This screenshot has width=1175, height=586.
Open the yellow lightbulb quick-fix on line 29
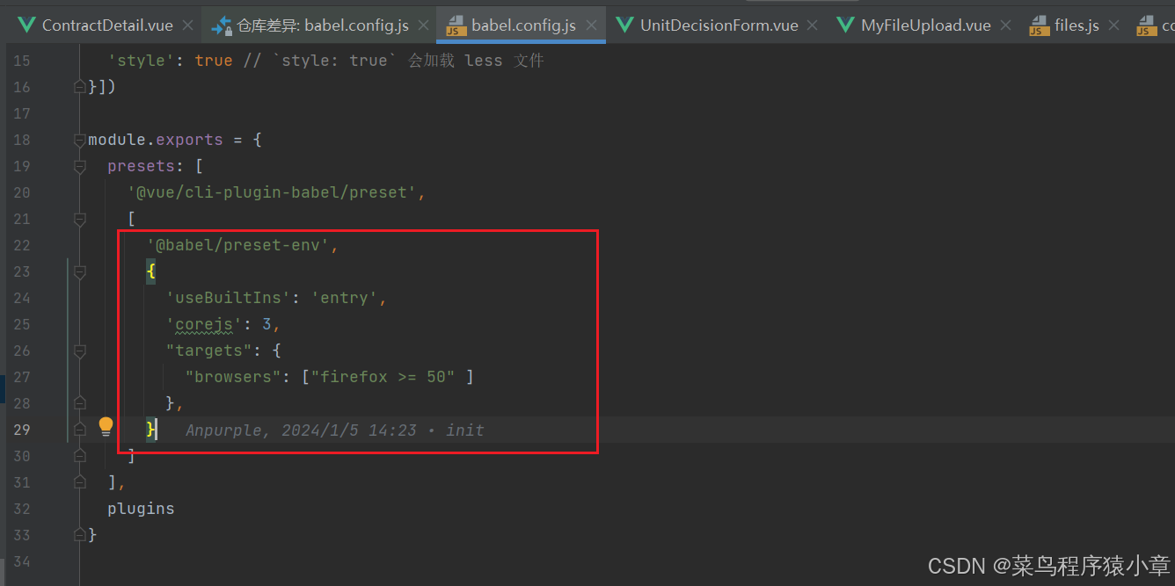pos(106,428)
